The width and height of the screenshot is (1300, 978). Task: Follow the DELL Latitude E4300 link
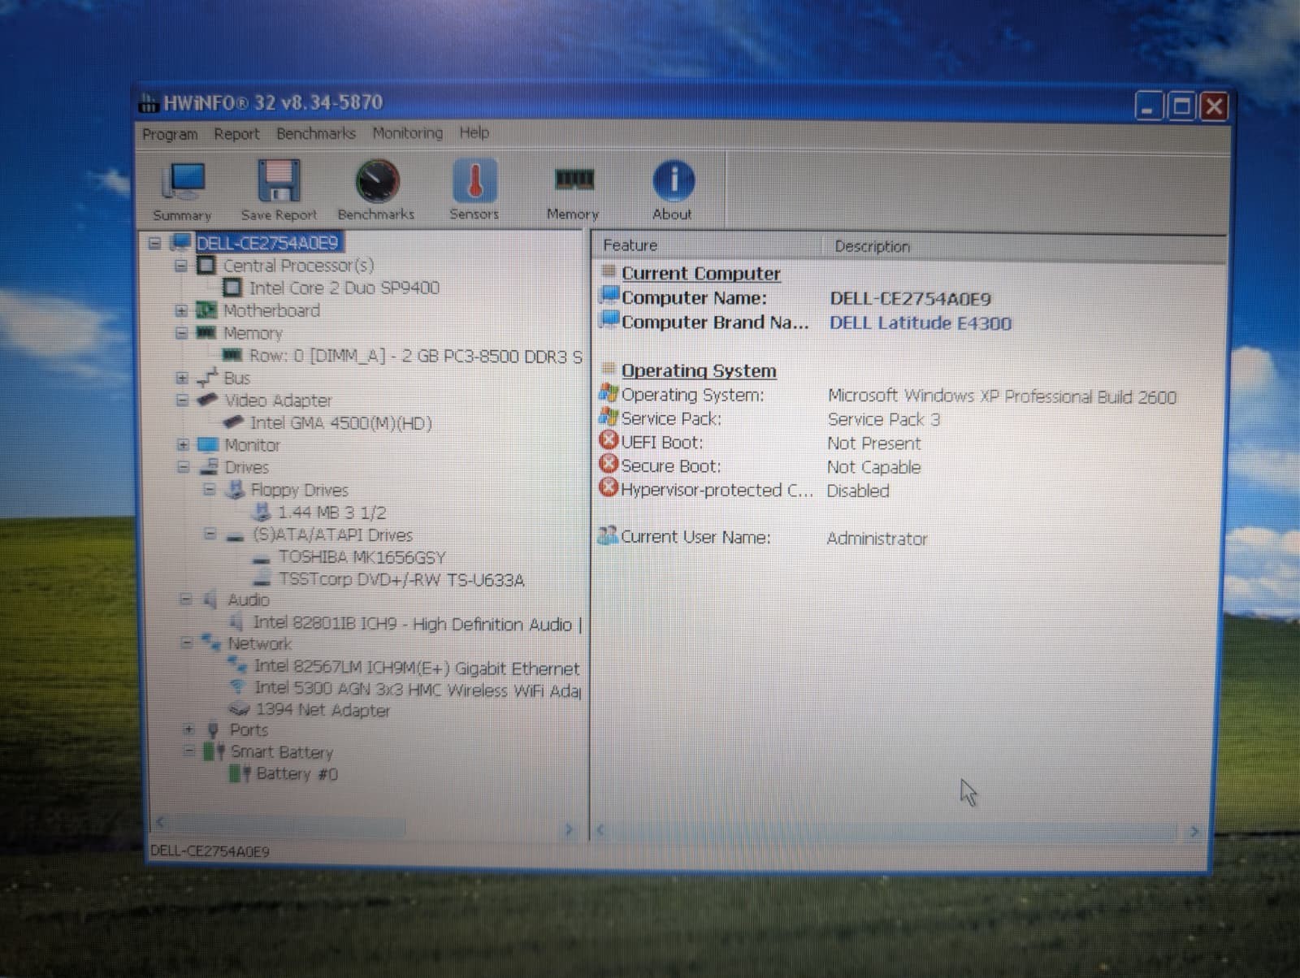pos(921,322)
